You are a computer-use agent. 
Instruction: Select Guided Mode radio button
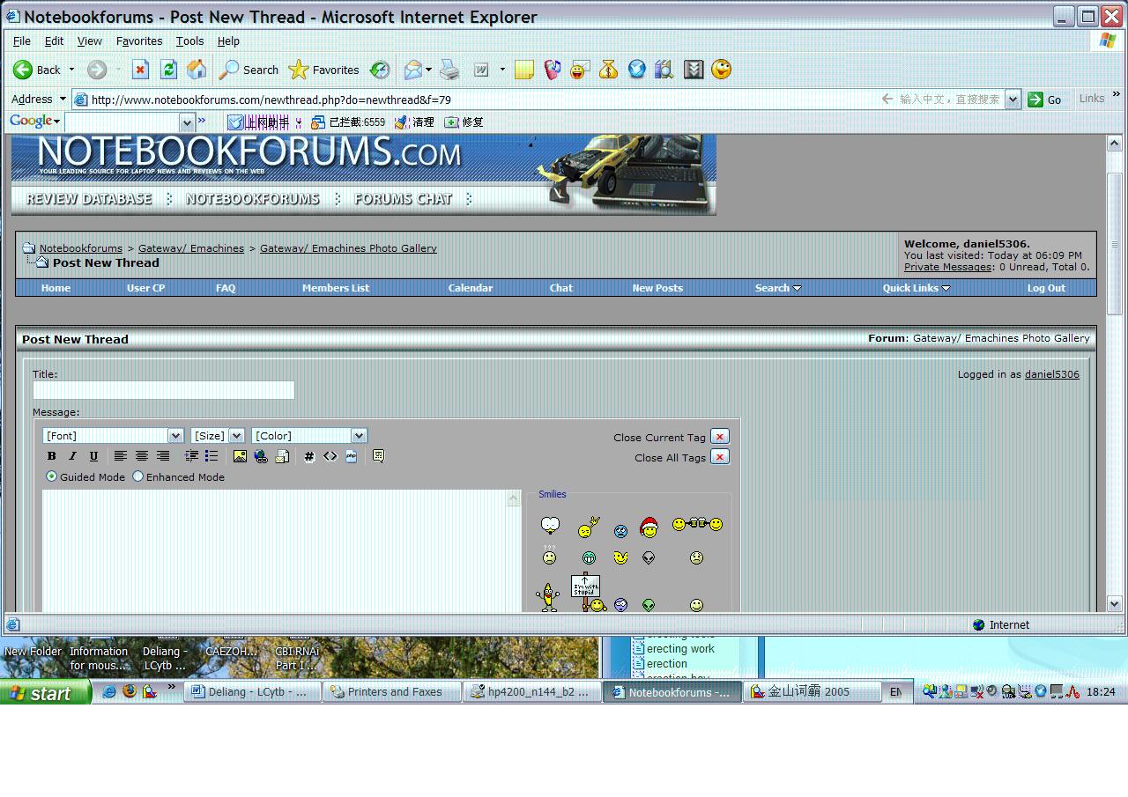tap(51, 476)
